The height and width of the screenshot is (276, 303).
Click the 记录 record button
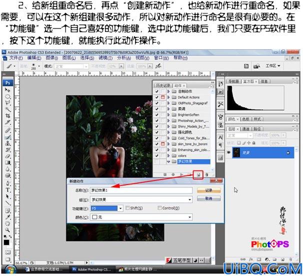click(x=208, y=190)
